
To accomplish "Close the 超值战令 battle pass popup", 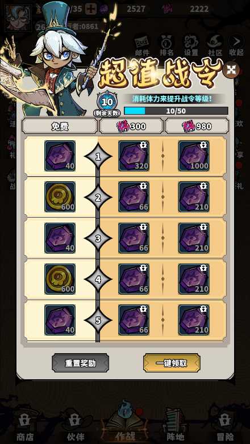I will point(231,70).
